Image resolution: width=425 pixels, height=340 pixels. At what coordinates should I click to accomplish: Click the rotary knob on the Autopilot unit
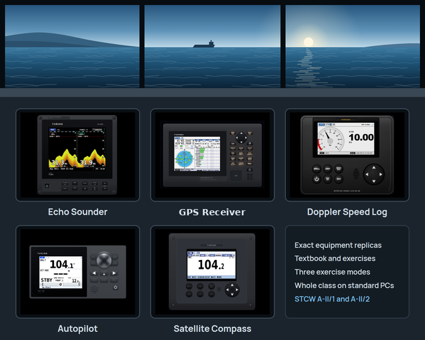coord(104,260)
